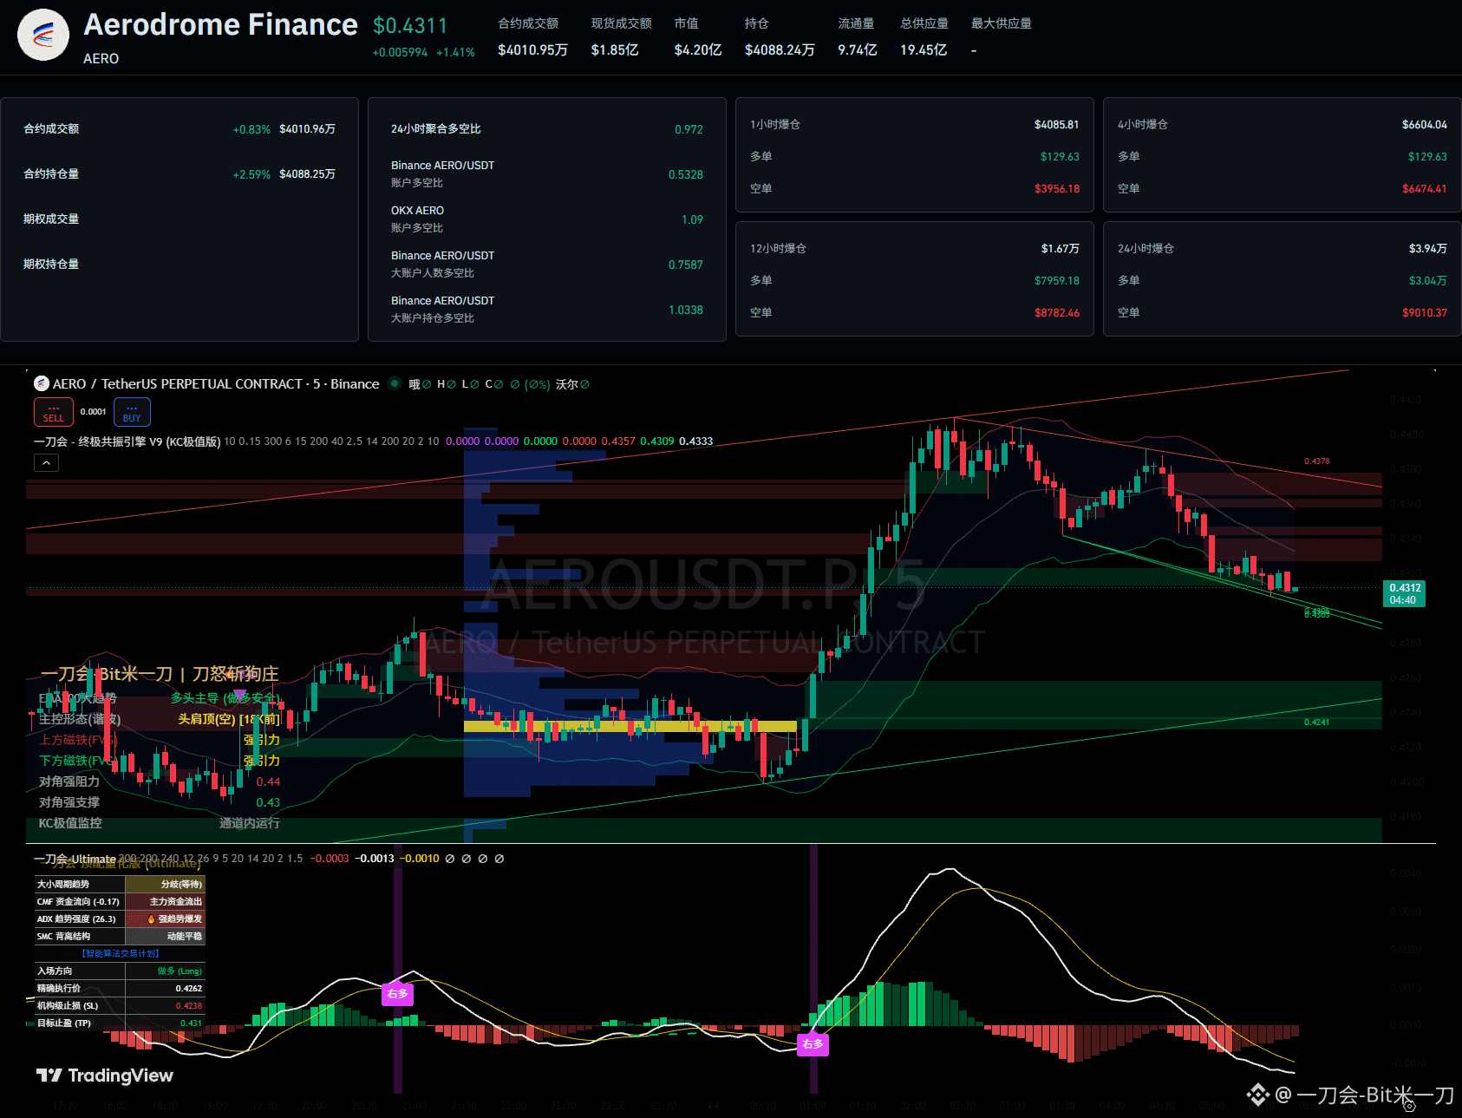Click the 期权持仓量 row label
Image resolution: width=1462 pixels, height=1118 pixels.
[x=51, y=265]
